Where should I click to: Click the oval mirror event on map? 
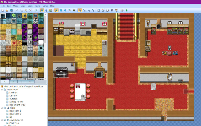pyautogui.click(x=169, y=77)
